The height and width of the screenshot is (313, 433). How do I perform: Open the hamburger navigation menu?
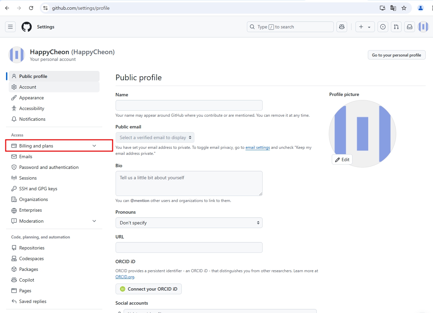coord(10,27)
